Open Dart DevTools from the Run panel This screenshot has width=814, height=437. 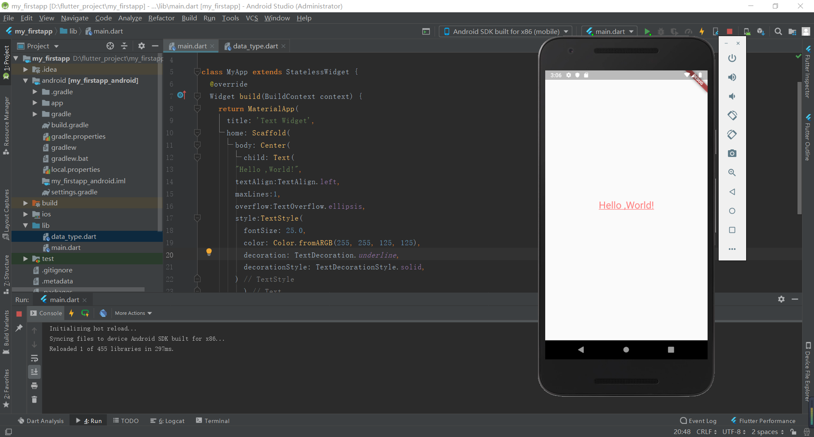pyautogui.click(x=103, y=313)
